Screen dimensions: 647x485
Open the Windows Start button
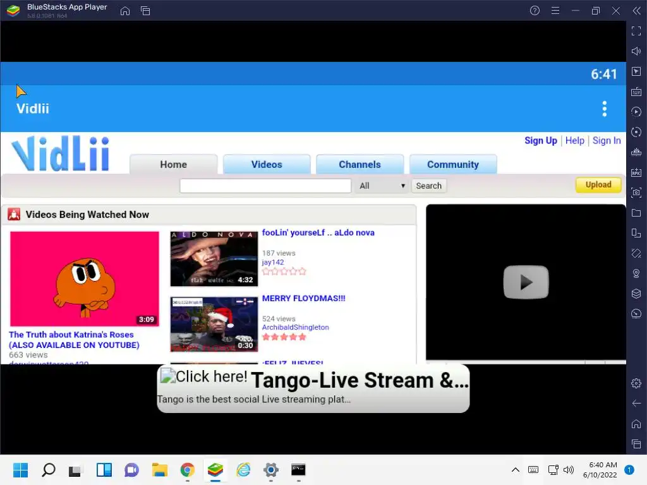pos(20,470)
